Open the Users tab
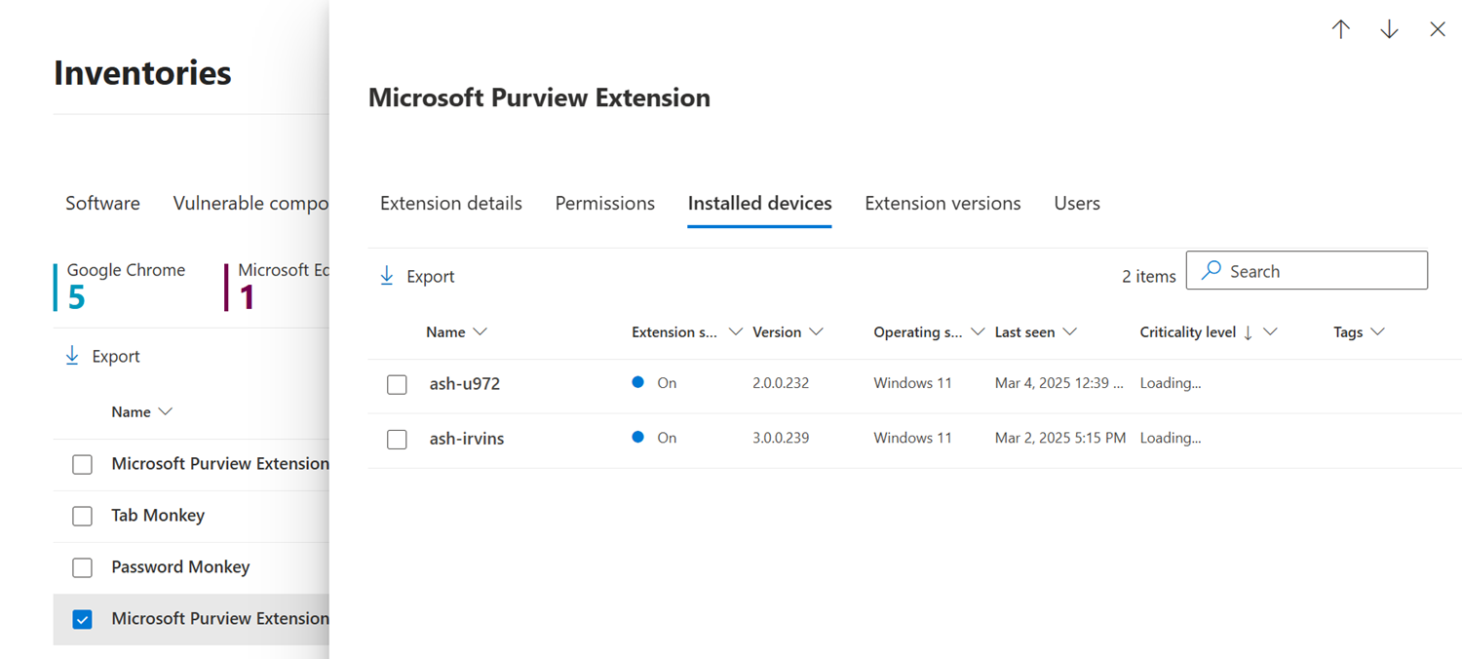Screen dimensions: 1462x659 (1077, 203)
